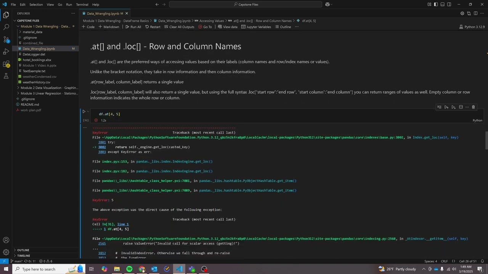Open Chrome from the taskbar
Image resolution: width=488 pixels, height=274 pixels.
click(142, 269)
